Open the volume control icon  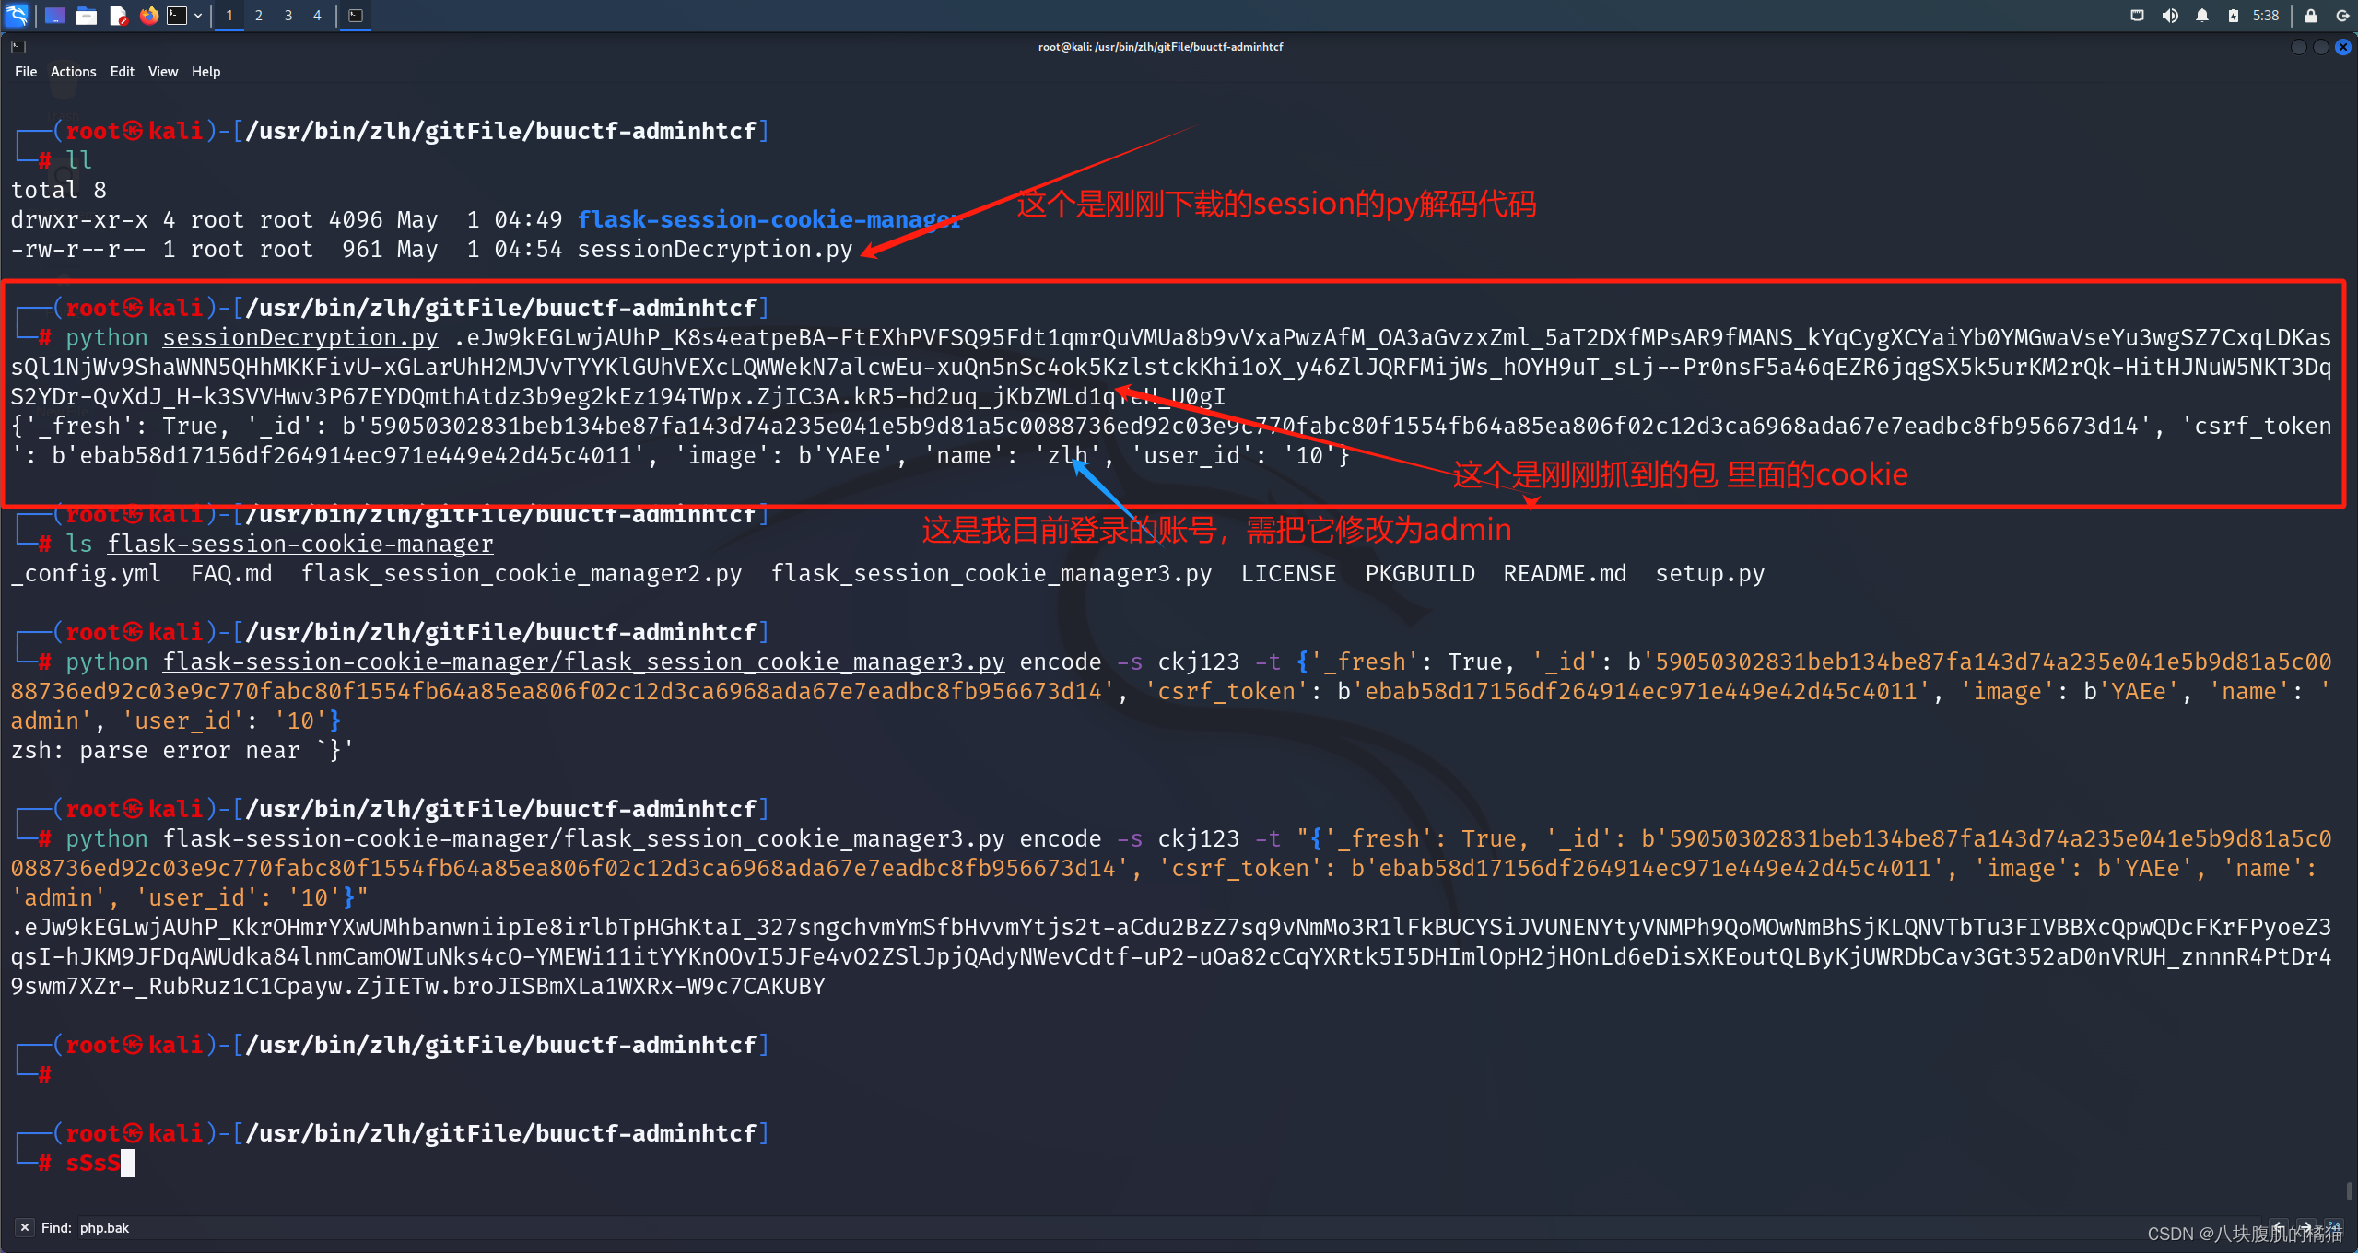pyautogui.click(x=2170, y=15)
